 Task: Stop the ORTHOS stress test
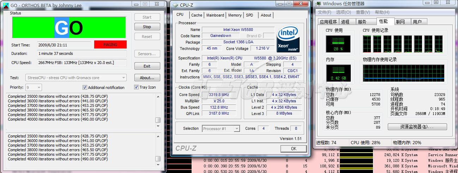click(147, 27)
